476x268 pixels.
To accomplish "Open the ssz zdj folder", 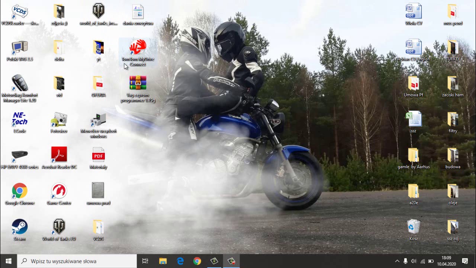I will [453, 230].
